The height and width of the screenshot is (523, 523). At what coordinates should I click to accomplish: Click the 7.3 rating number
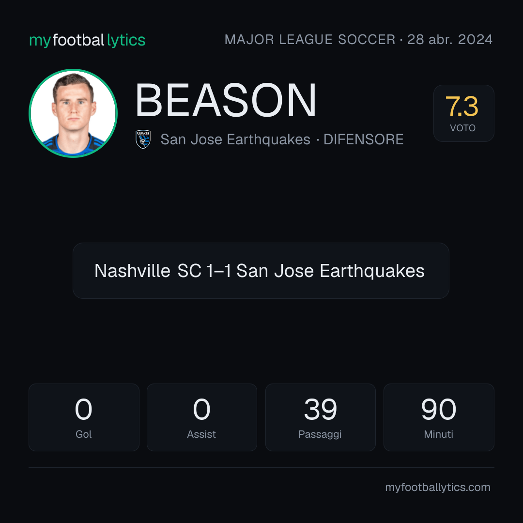[462, 107]
